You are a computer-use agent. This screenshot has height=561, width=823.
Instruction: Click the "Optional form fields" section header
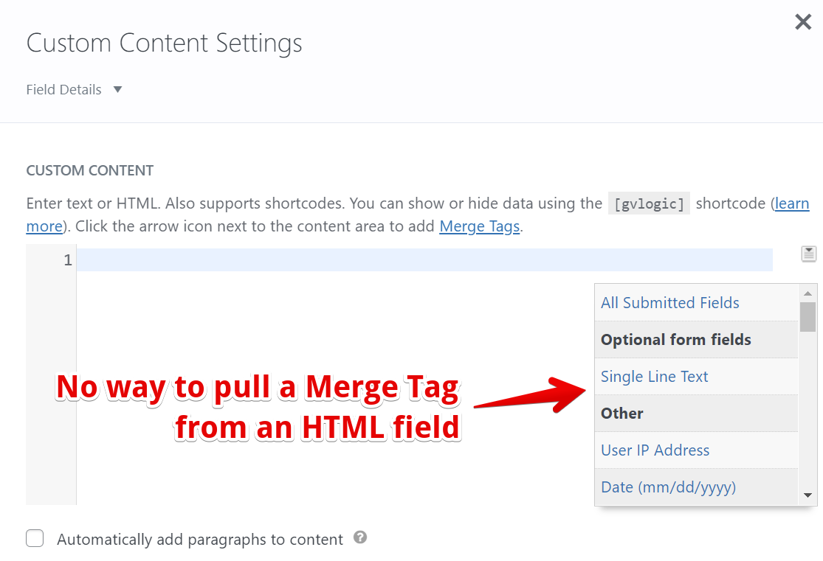pos(676,339)
